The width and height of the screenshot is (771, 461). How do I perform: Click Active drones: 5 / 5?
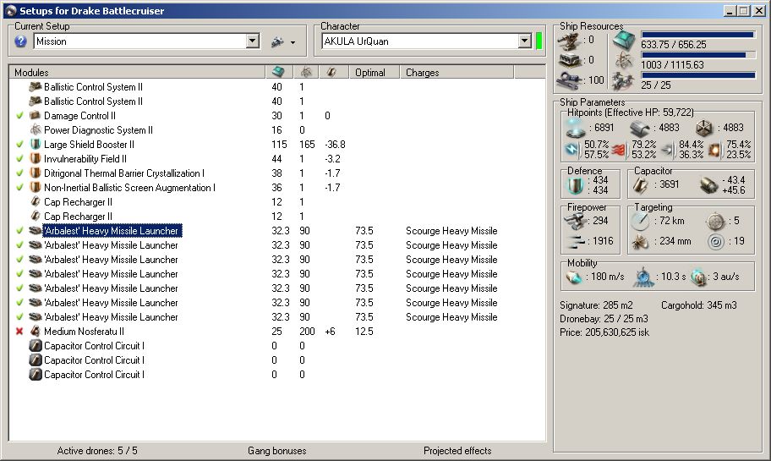click(97, 451)
